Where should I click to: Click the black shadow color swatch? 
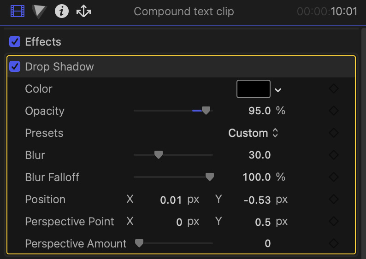253,89
